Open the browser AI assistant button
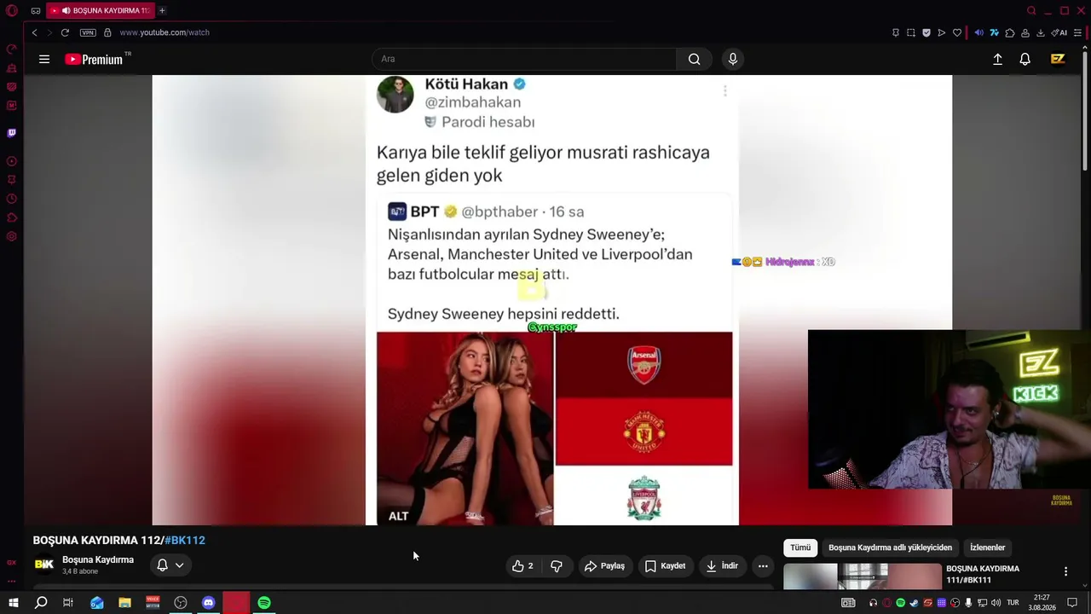The image size is (1091, 614). pos(1059,32)
